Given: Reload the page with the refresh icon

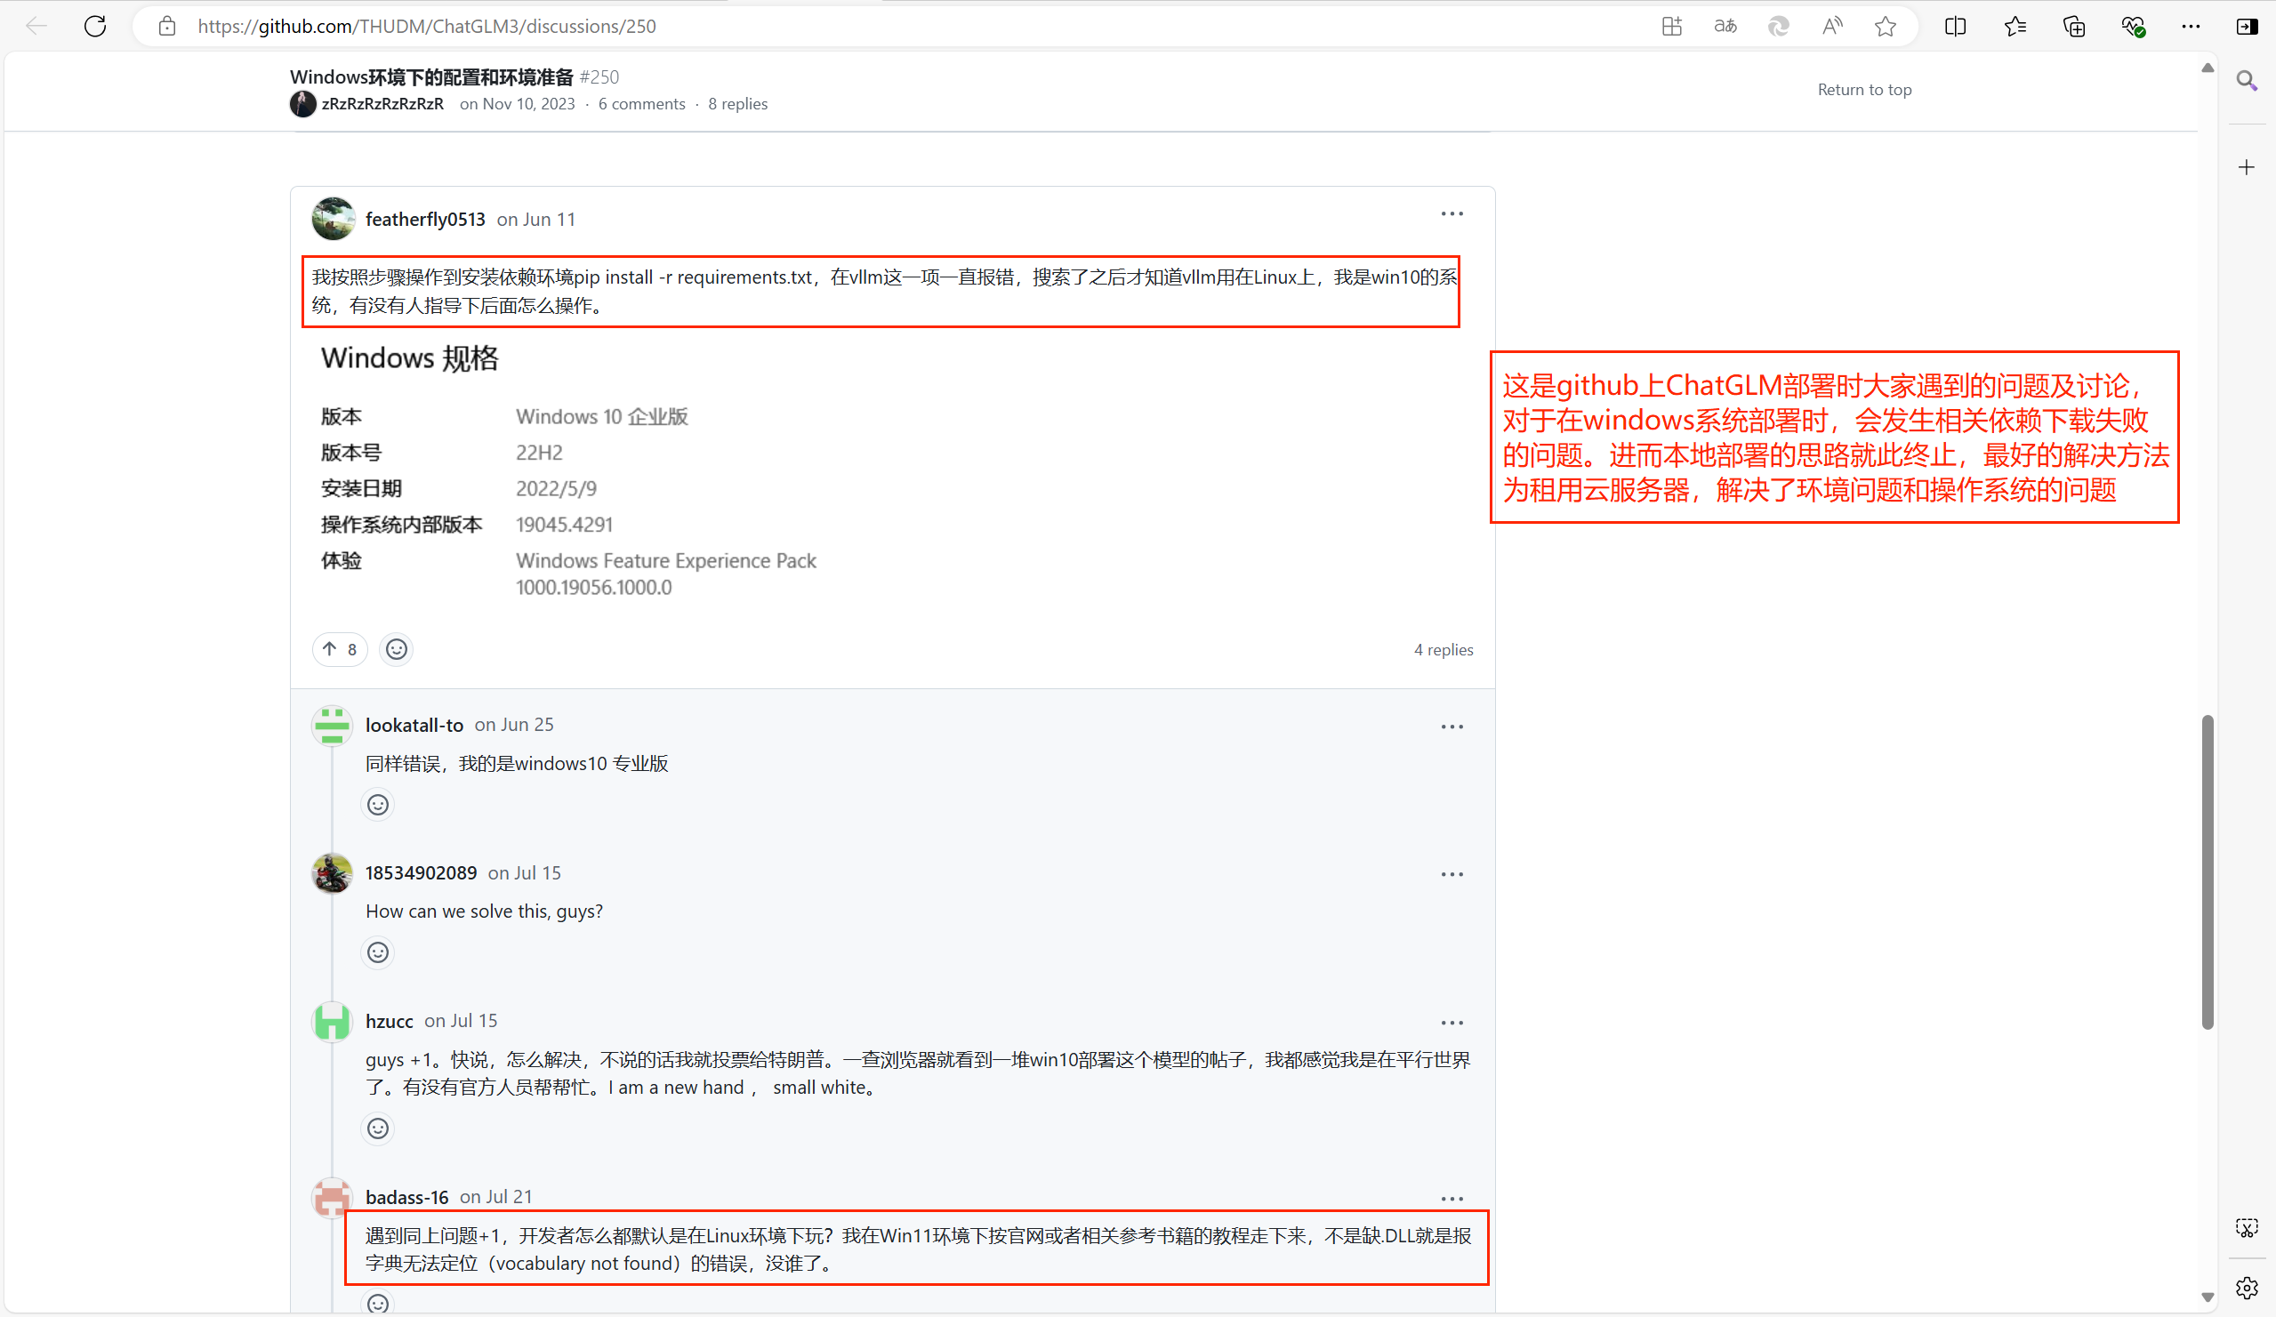Looking at the screenshot, I should [x=96, y=26].
